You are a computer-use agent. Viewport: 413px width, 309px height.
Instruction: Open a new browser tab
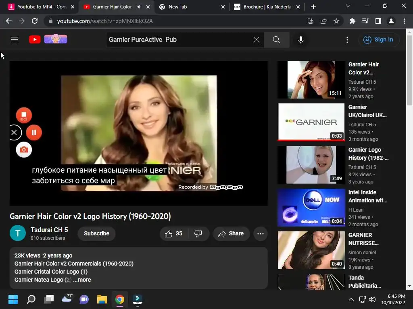tap(313, 7)
